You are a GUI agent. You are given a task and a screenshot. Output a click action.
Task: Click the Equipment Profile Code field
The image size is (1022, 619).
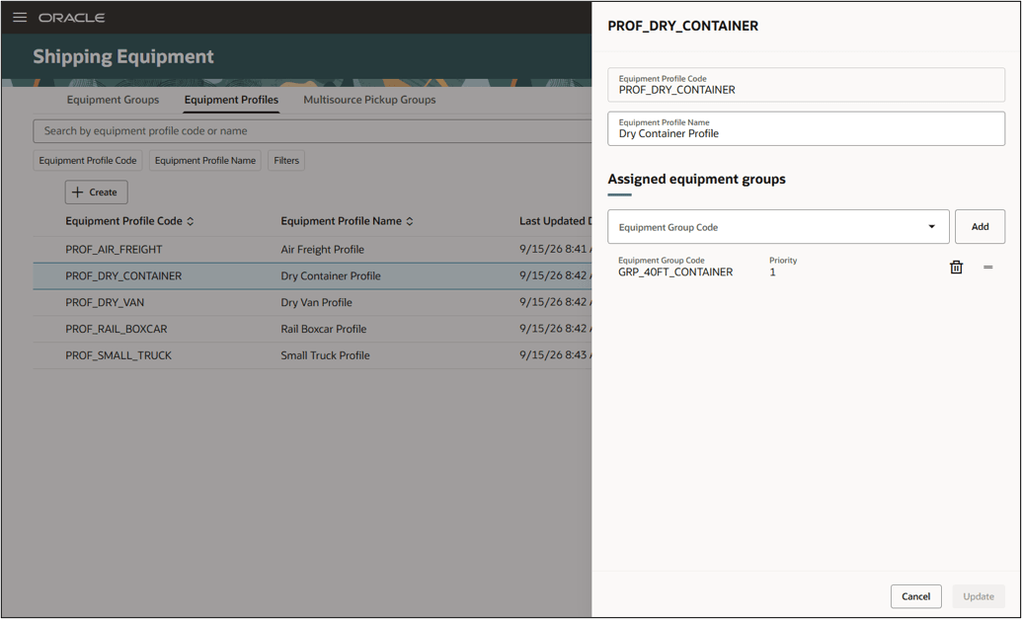tap(807, 85)
